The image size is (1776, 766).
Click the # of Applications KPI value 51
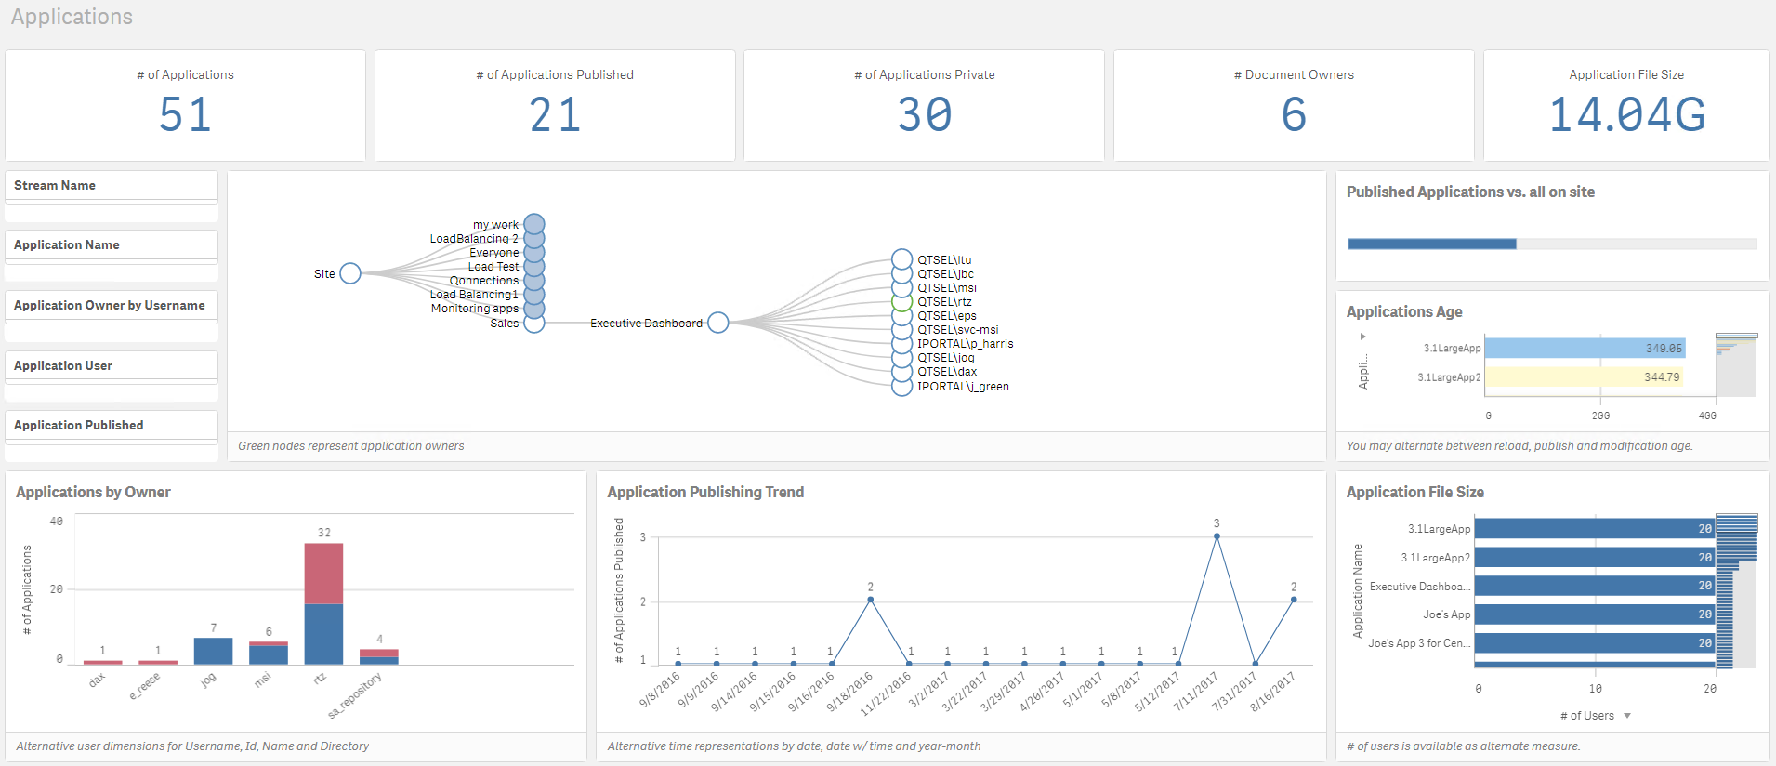click(x=186, y=115)
